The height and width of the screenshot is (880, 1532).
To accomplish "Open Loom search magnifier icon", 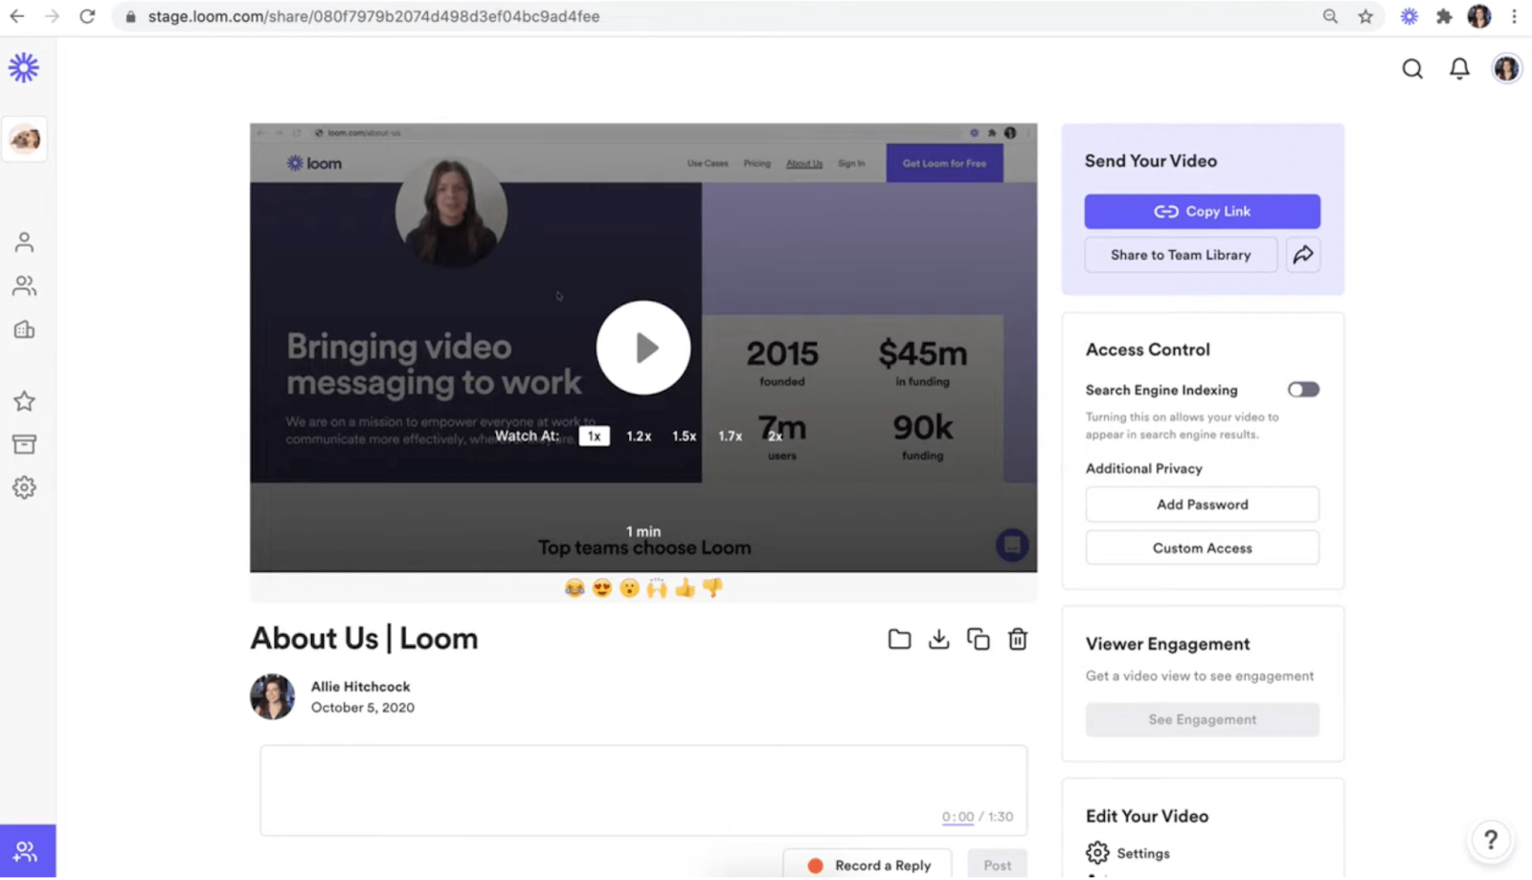I will click(x=1412, y=69).
